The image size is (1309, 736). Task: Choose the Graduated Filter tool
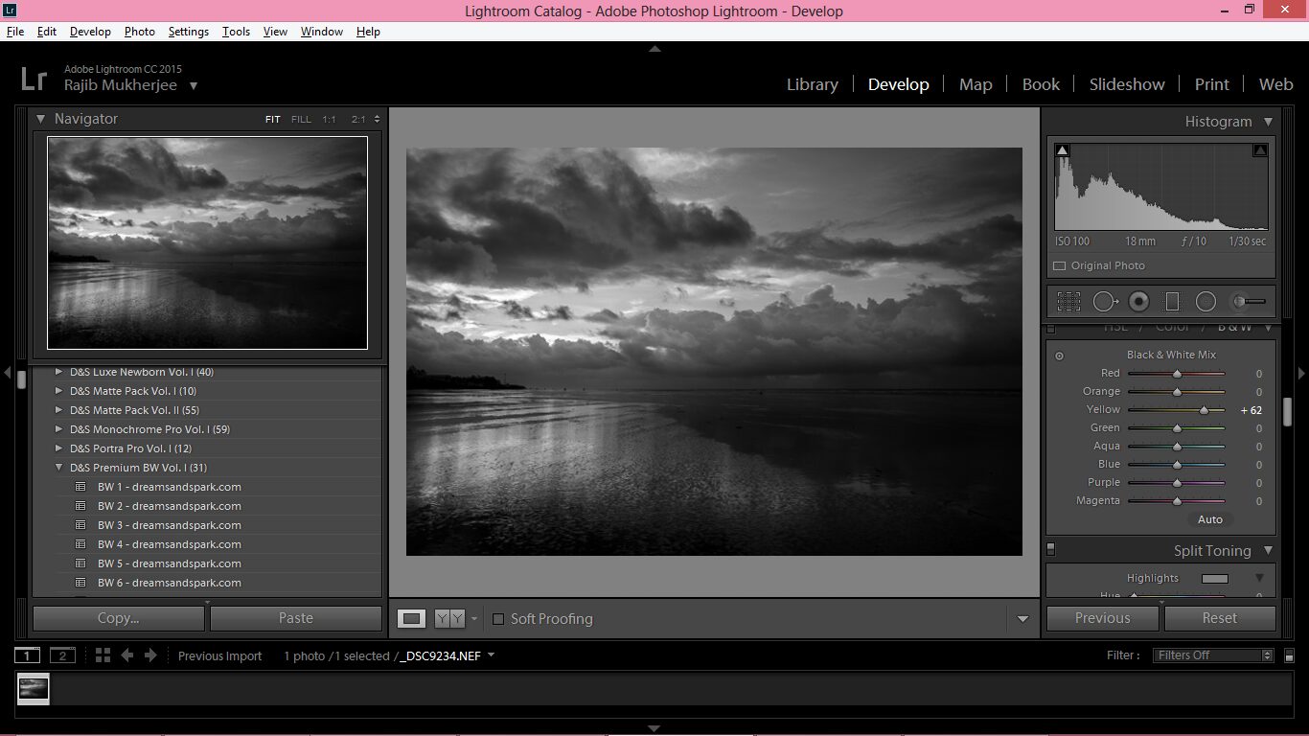[1171, 302]
